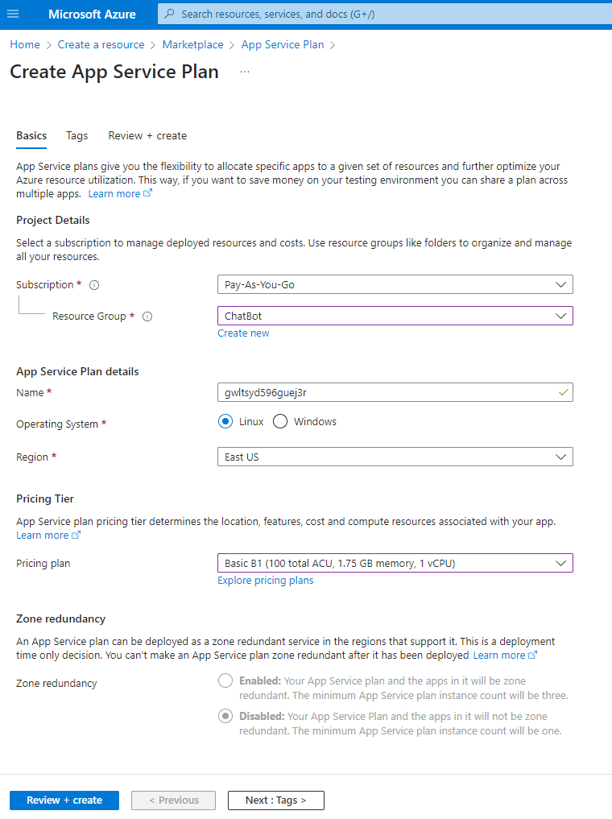Open Explore pricing plans link
Viewport: 612px width, 819px height.
[x=265, y=581]
